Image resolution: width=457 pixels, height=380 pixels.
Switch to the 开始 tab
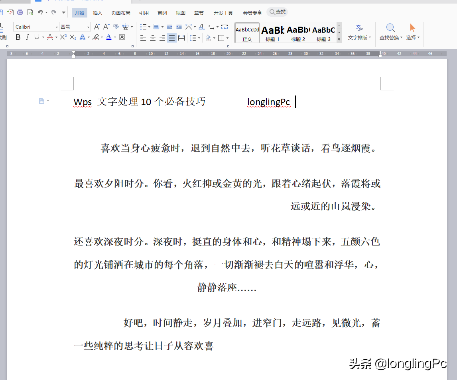coord(79,13)
